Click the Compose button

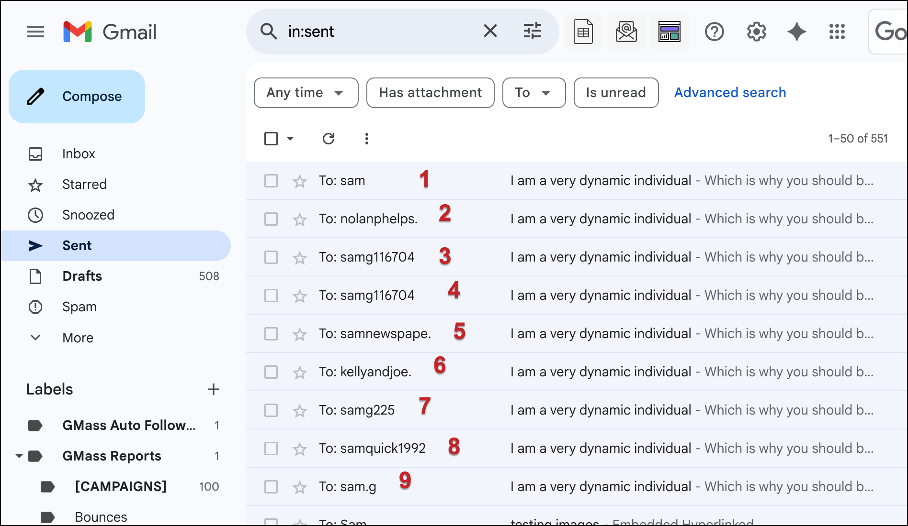tap(77, 97)
